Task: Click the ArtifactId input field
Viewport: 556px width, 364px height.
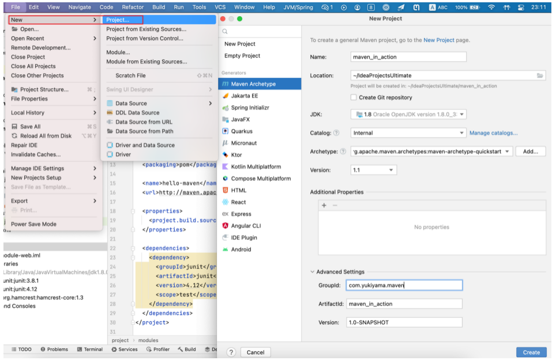Action: [404, 304]
